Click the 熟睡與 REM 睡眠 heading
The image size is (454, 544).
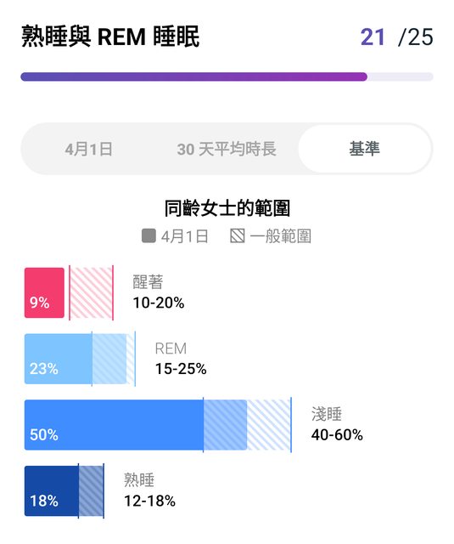(110, 37)
